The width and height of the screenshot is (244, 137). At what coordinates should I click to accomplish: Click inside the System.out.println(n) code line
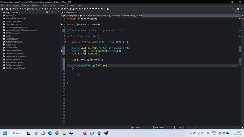93,65
